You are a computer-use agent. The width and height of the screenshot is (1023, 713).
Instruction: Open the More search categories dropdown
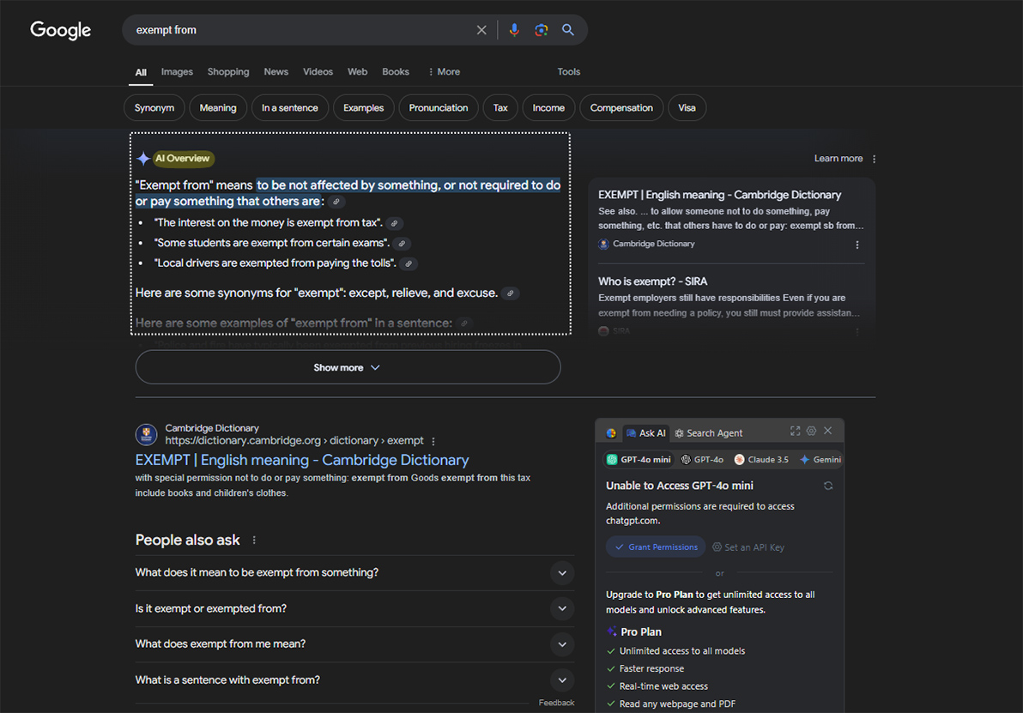click(x=444, y=72)
